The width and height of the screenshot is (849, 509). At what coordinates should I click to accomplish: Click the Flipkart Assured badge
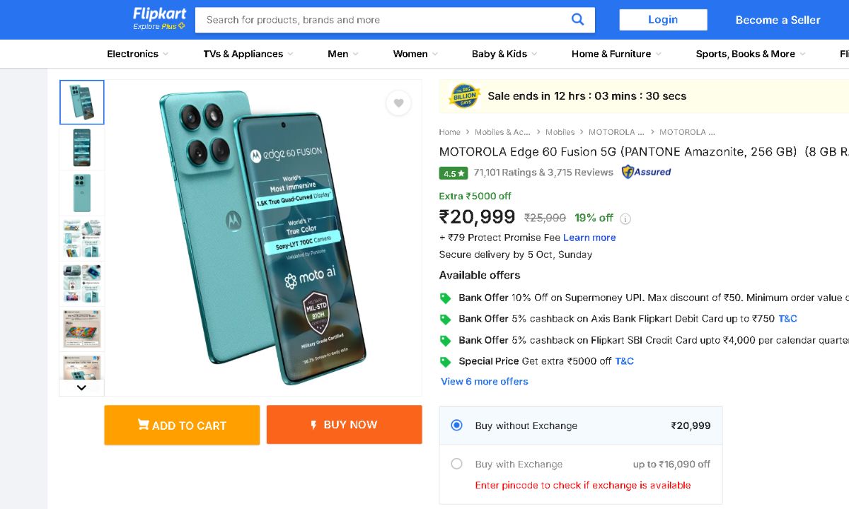click(x=646, y=172)
